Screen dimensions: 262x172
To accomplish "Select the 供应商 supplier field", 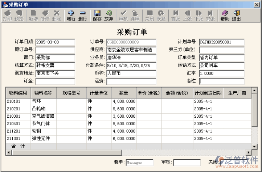I will tap(131, 50).
